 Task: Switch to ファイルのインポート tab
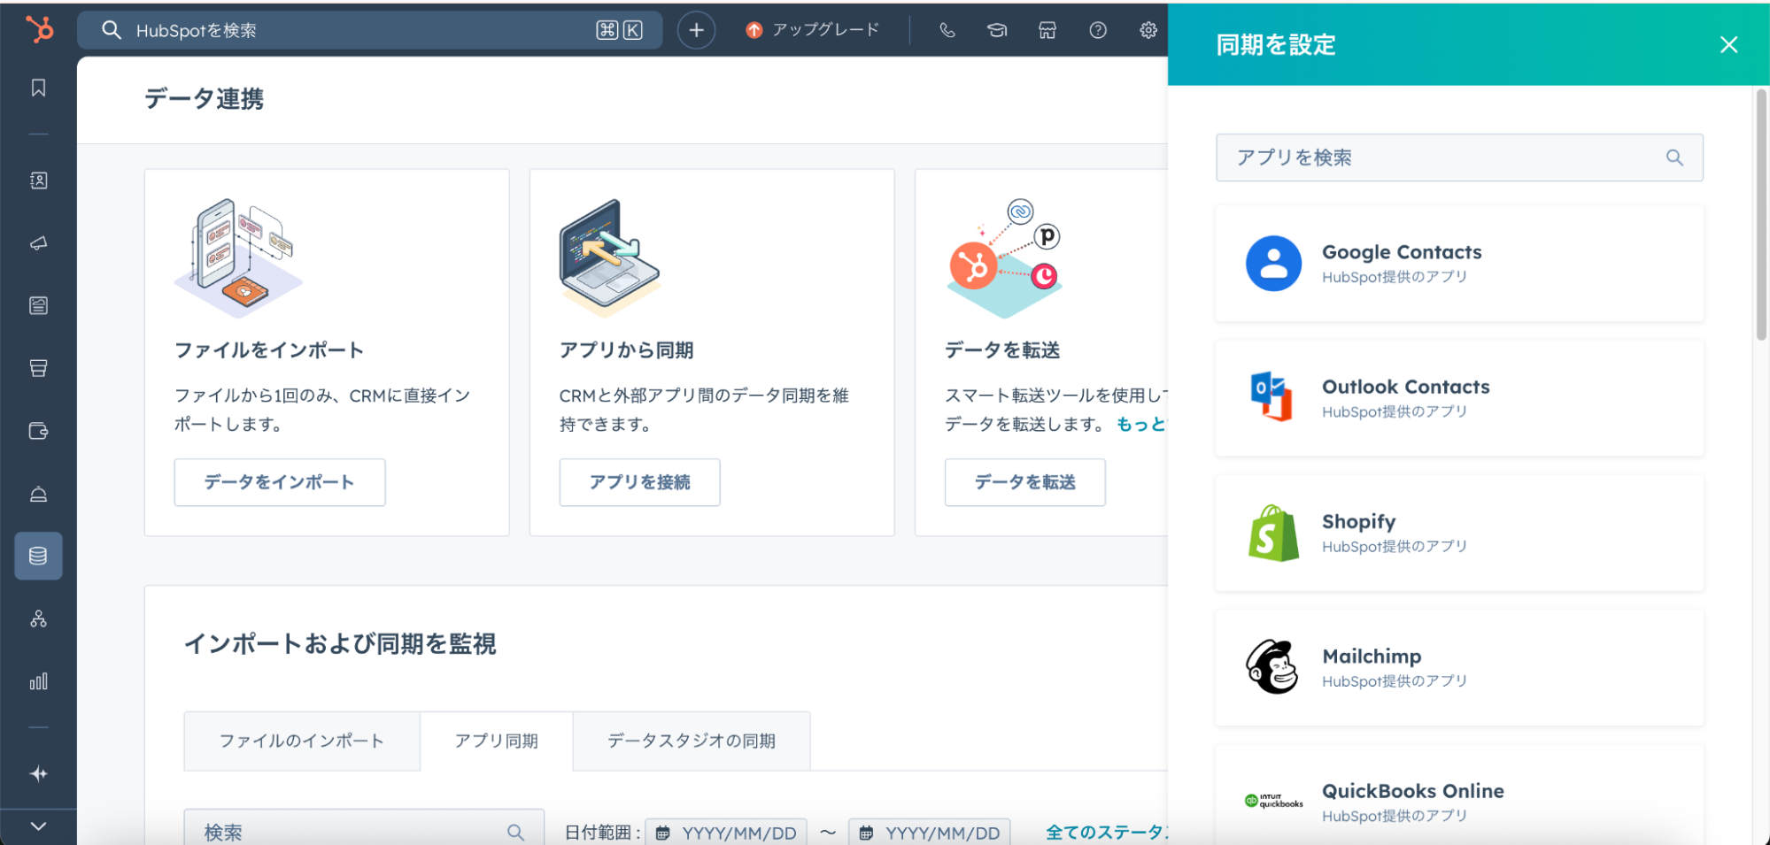click(x=301, y=741)
